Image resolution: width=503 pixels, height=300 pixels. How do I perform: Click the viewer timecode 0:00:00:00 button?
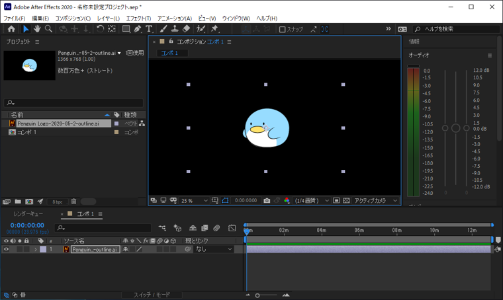[246, 200]
